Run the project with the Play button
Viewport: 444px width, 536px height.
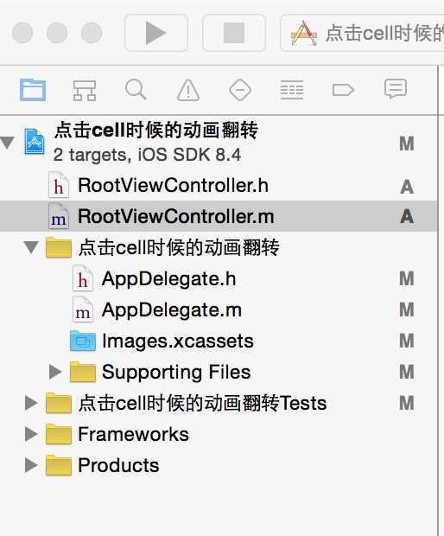156,33
